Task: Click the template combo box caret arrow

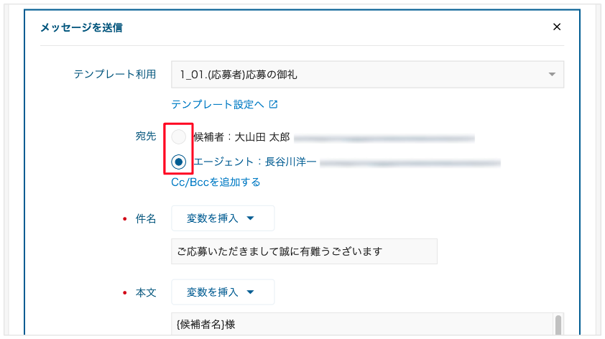Action: [x=552, y=75]
